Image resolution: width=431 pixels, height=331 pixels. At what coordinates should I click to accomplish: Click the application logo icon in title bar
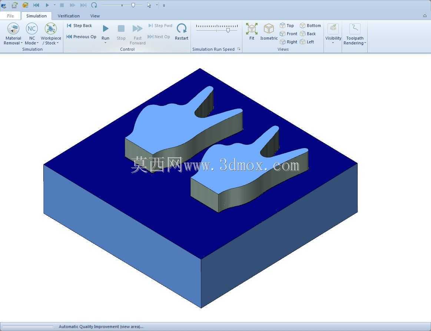point(4,5)
